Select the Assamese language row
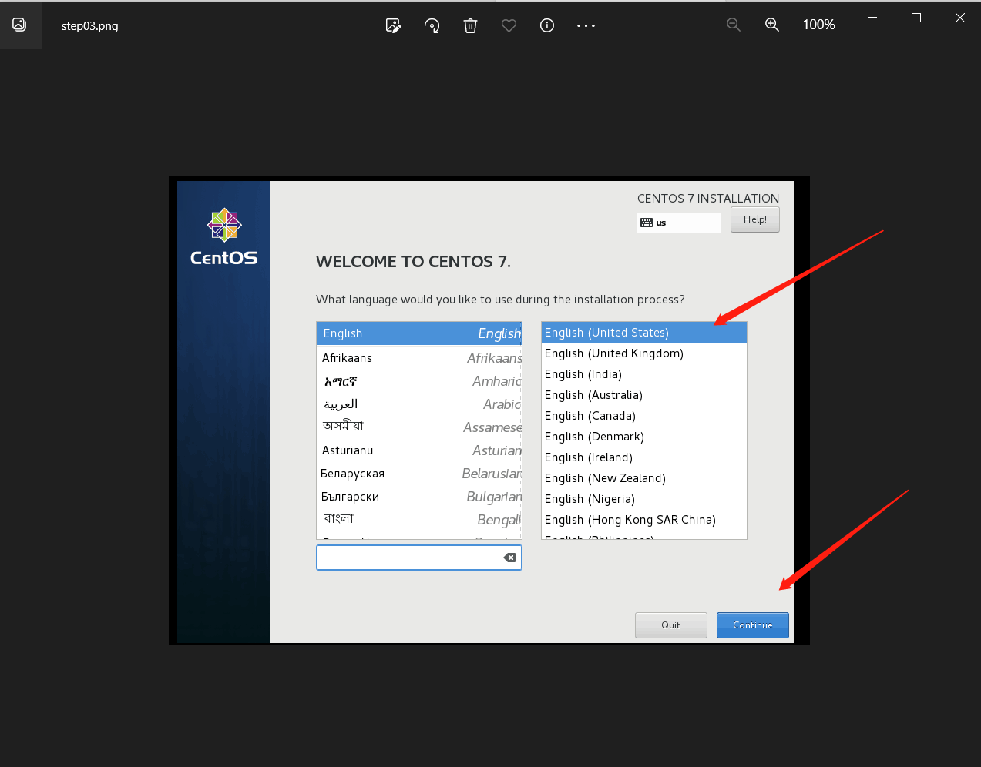The width and height of the screenshot is (981, 767). 419,427
